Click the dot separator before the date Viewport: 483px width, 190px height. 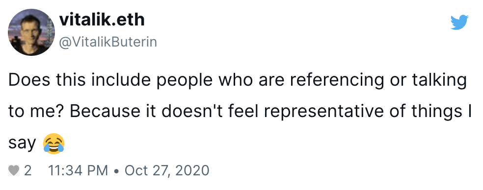click(116, 171)
